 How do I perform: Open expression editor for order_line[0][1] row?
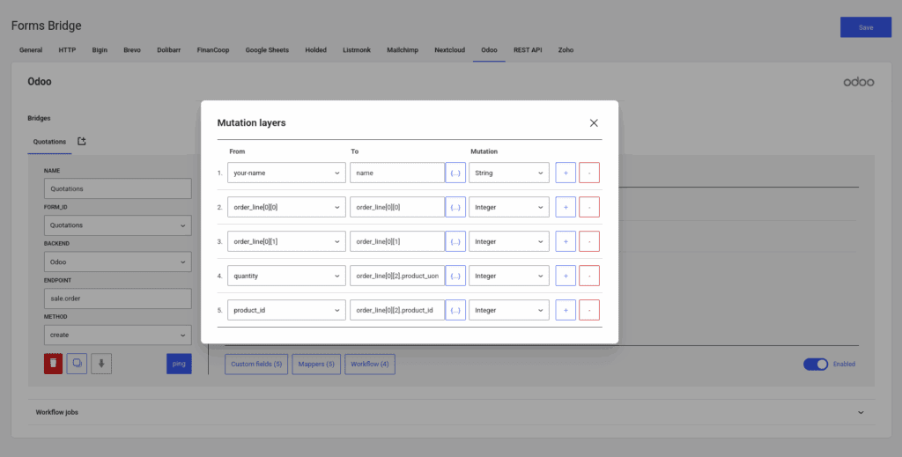click(455, 241)
